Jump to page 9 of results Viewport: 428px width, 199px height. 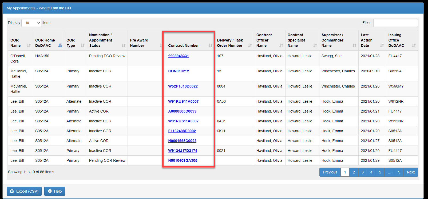click(x=399, y=172)
